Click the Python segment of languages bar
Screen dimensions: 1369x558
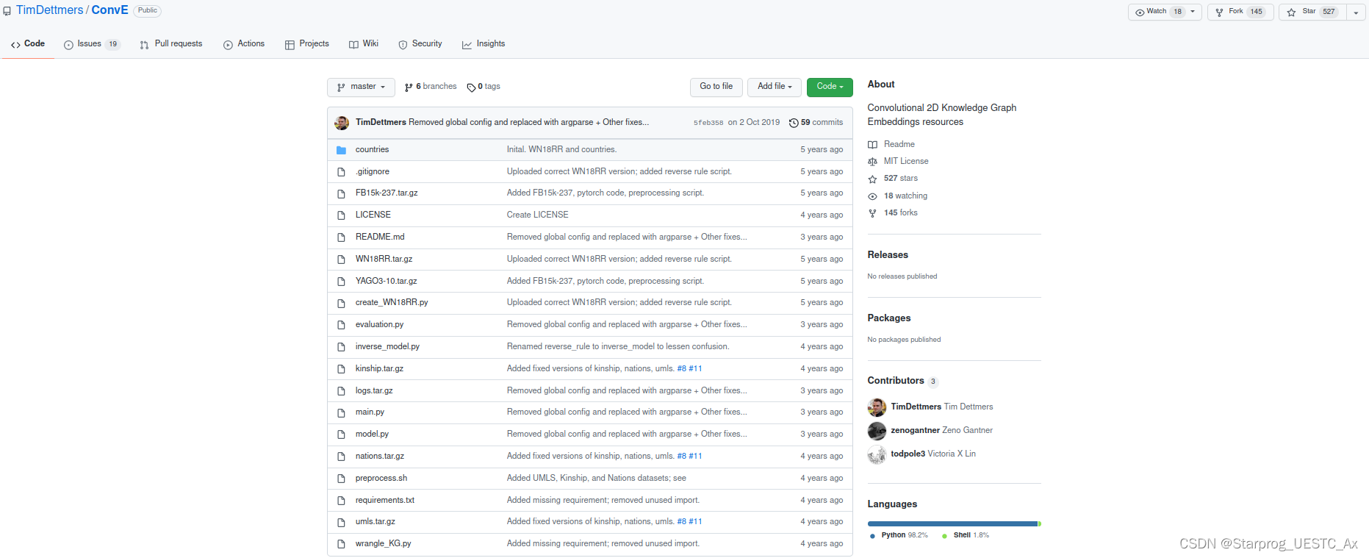952,524
